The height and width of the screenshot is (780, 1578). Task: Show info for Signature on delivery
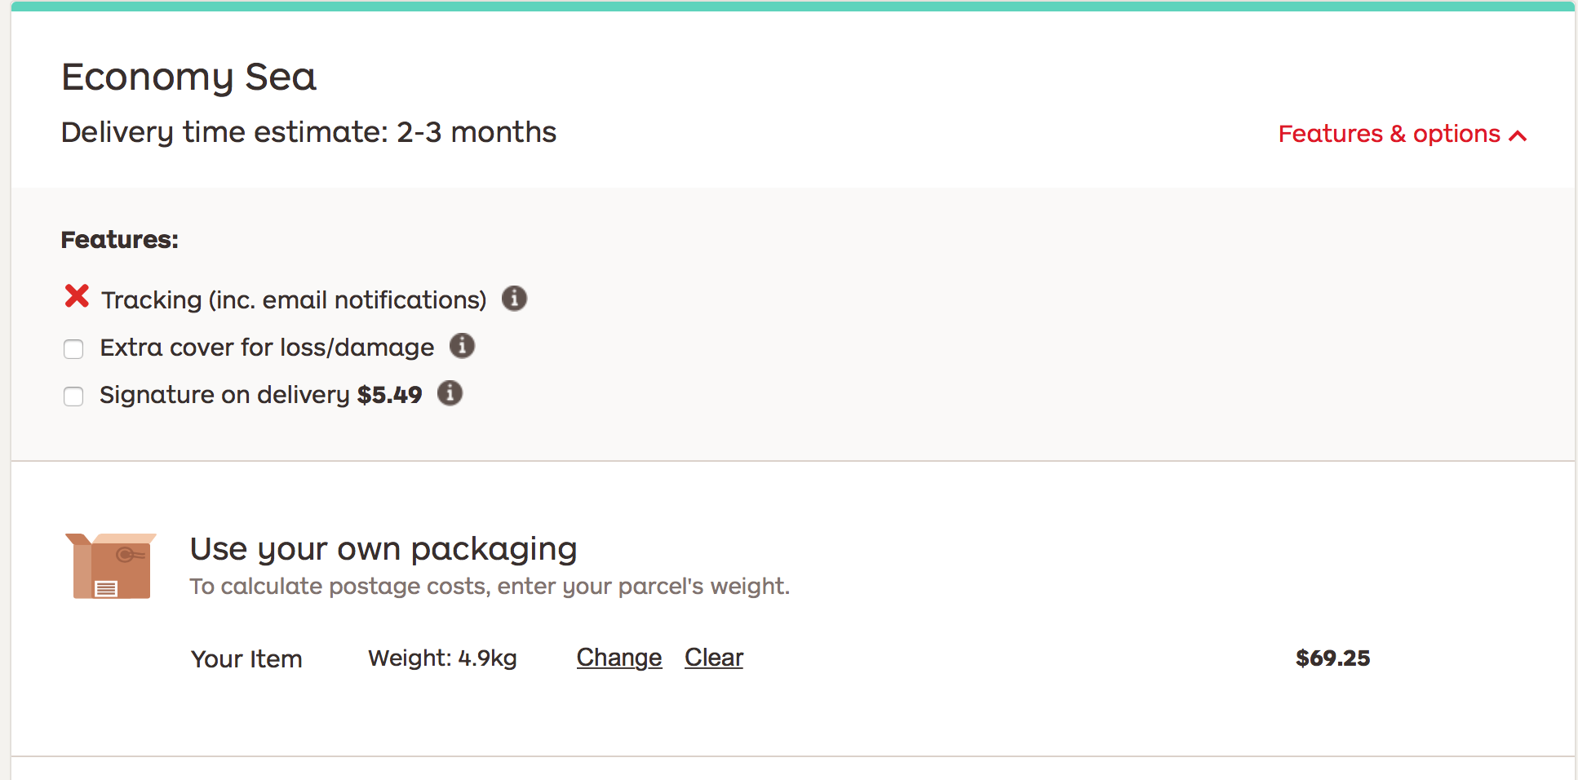(x=450, y=393)
